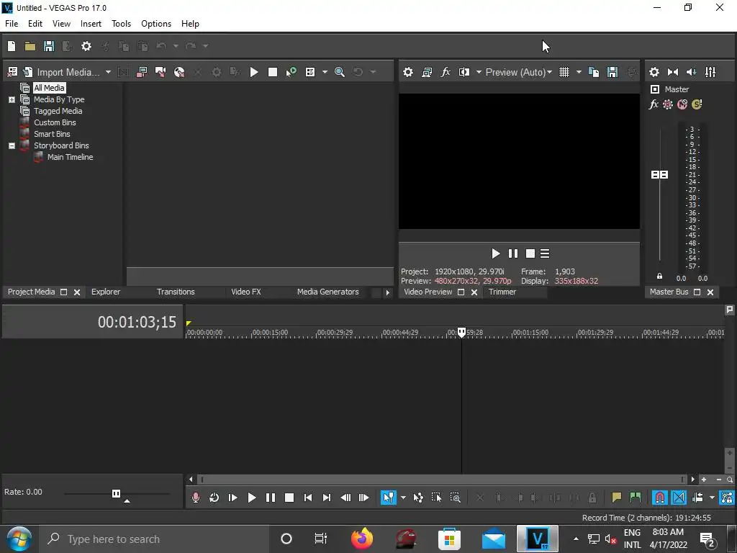Toggle the Master fader lock icon

(x=659, y=276)
